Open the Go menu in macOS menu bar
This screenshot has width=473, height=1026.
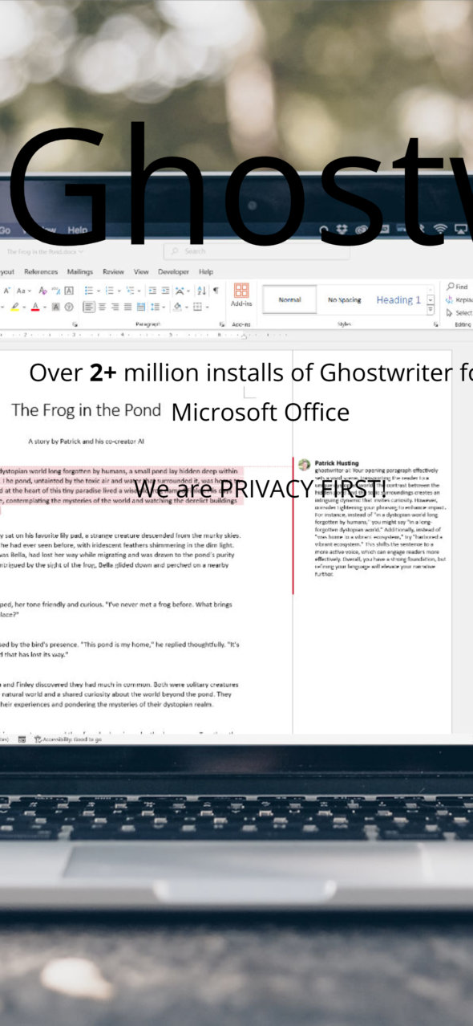point(5,230)
